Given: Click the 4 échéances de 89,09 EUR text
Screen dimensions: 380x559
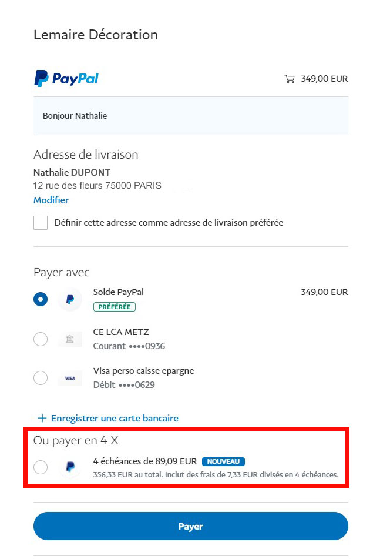Looking at the screenshot, I should coord(145,461).
